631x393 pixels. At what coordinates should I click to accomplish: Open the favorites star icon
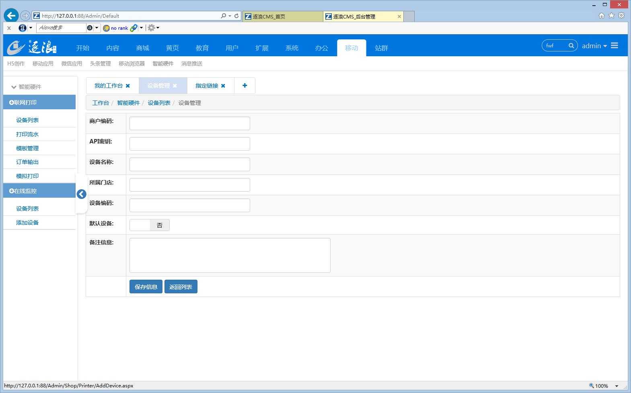pyautogui.click(x=612, y=16)
